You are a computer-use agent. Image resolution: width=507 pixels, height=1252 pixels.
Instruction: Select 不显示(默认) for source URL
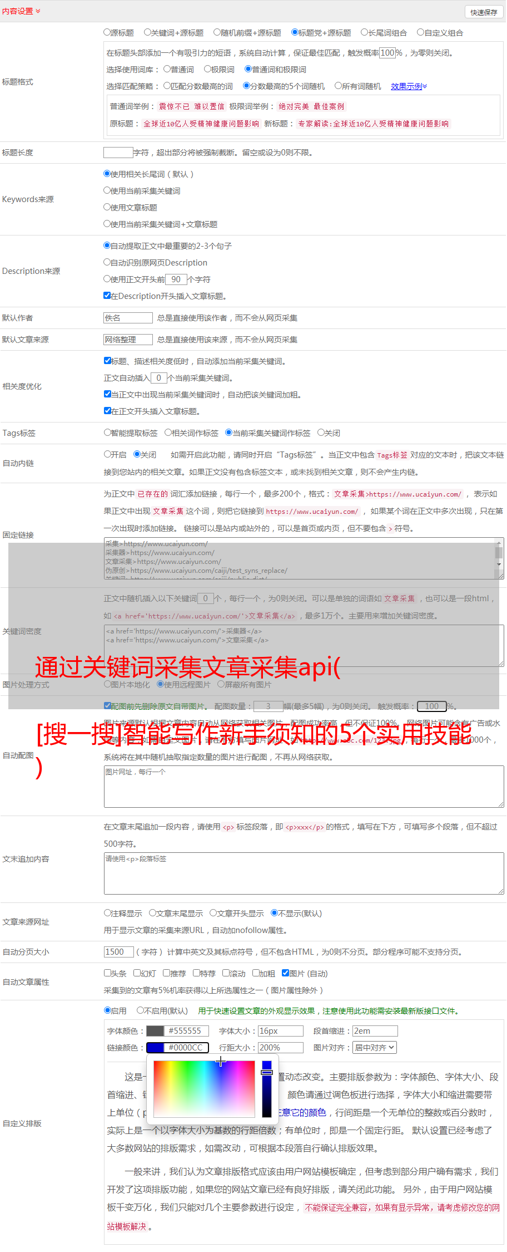click(274, 913)
